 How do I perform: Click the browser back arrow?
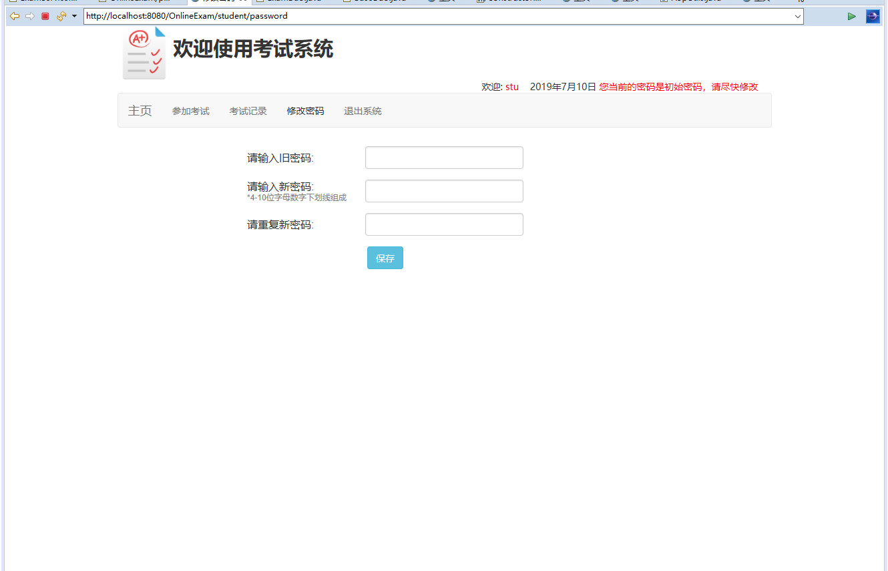15,15
